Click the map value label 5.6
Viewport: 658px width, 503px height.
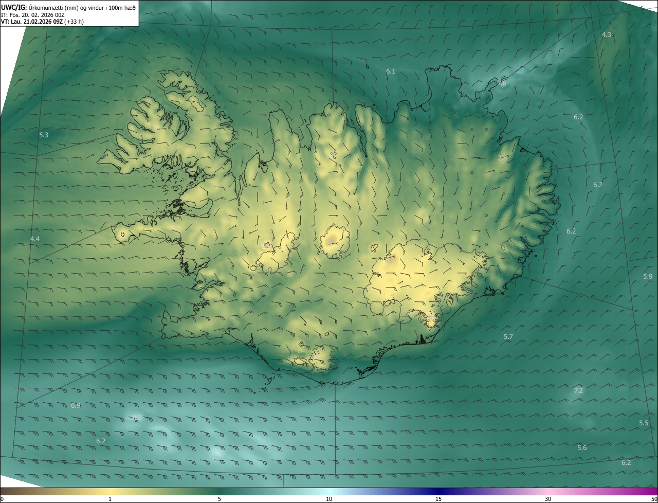point(582,447)
